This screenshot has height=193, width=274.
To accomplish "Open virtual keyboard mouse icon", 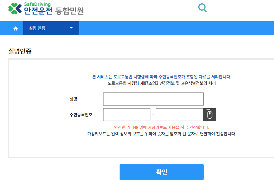I will [209, 115].
